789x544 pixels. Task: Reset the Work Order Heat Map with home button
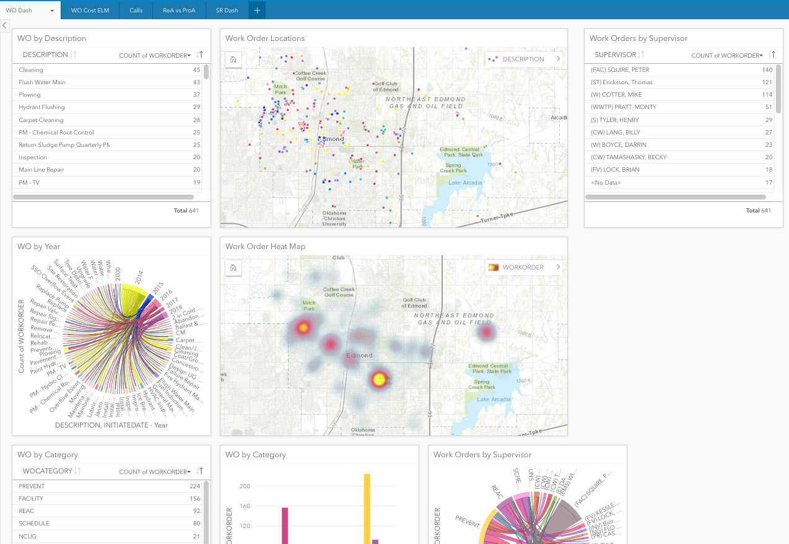pyautogui.click(x=233, y=268)
